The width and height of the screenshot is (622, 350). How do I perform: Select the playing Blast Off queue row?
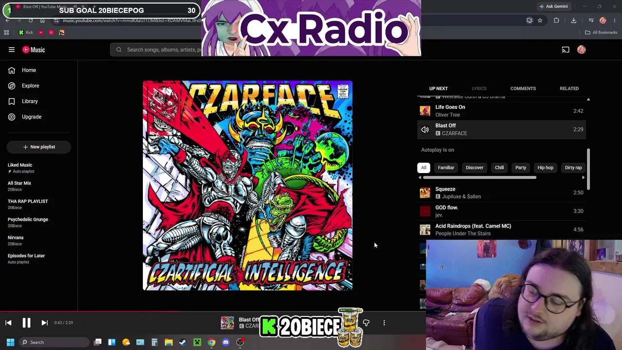point(501,129)
